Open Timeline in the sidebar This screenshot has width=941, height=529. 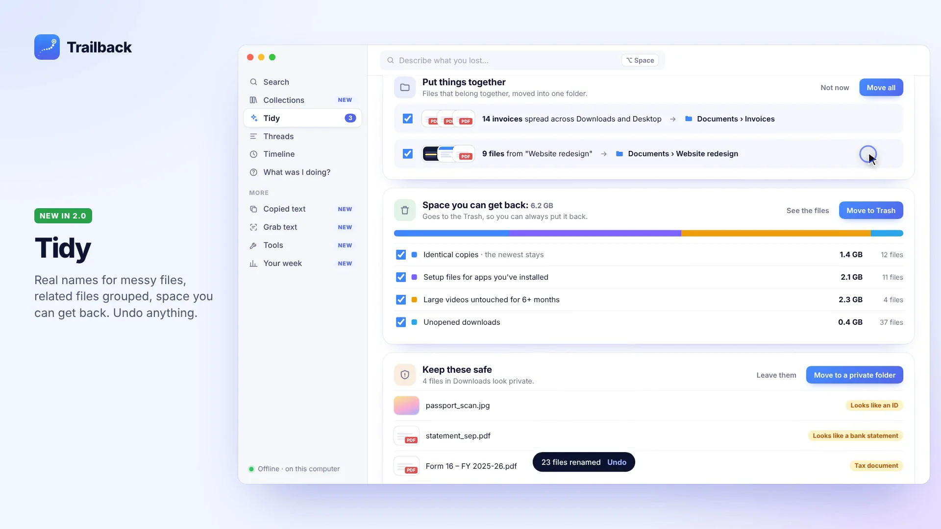(x=302, y=154)
